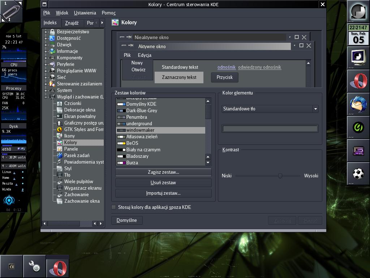The width and height of the screenshot is (370, 278).
Task: Switch to the Znajdź tab
Action: 72,23
